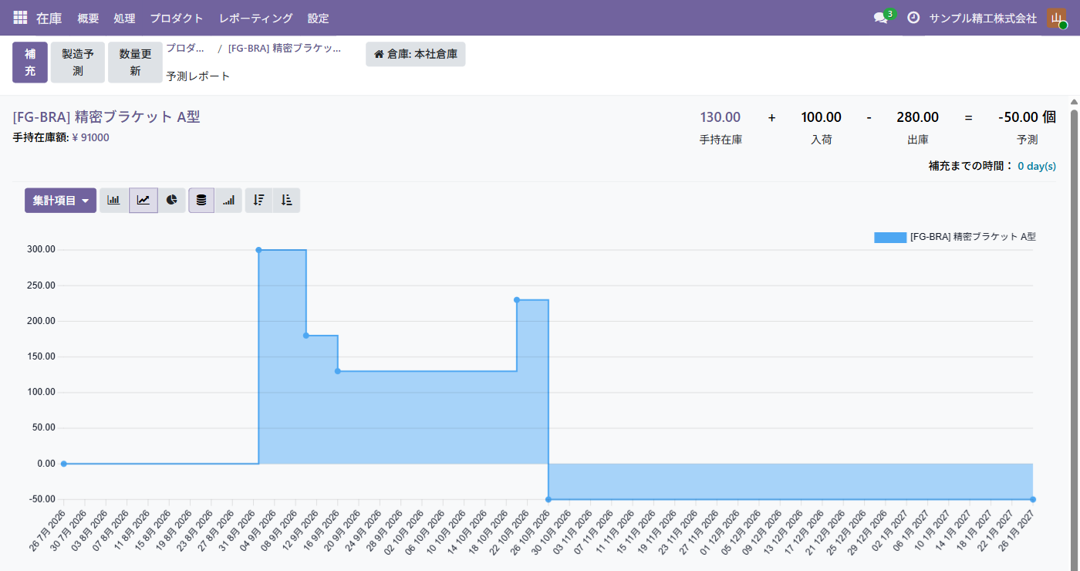Select warehouse filter 倉庫: 本社倉庫
Viewport: 1080px width, 571px height.
coord(416,55)
